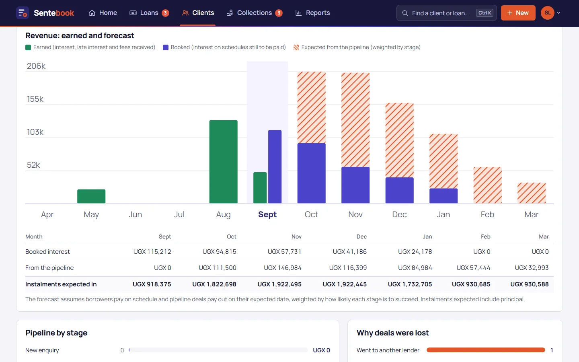Click the hatched Expected pipeline legend swatch
Image resolution: width=579 pixels, height=362 pixels.
click(296, 47)
